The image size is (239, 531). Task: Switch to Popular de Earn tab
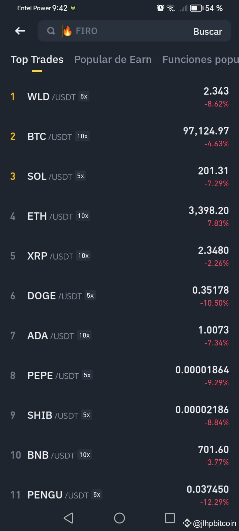(x=113, y=59)
